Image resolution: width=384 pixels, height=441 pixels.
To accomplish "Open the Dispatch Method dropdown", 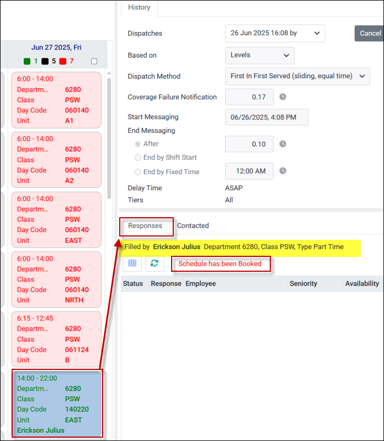I will click(297, 76).
